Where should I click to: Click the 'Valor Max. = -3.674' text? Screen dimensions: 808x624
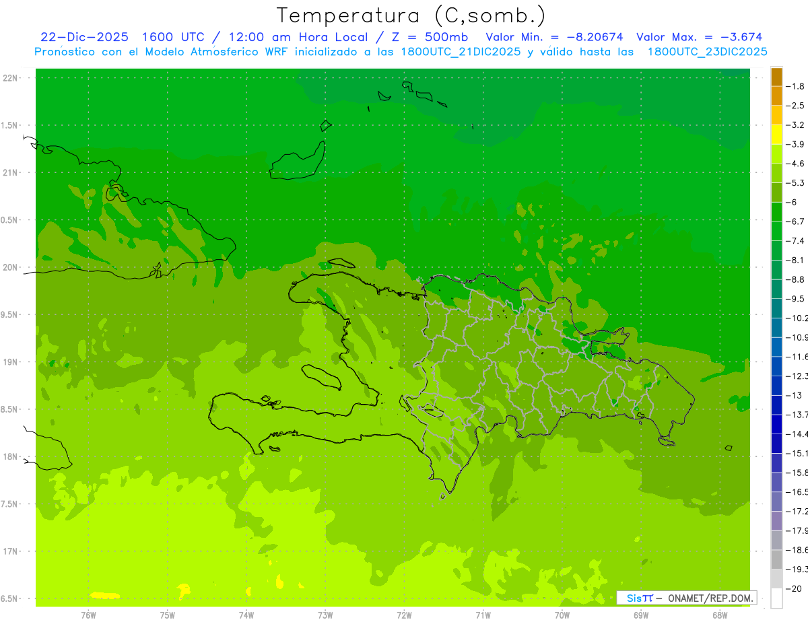pyautogui.click(x=699, y=37)
